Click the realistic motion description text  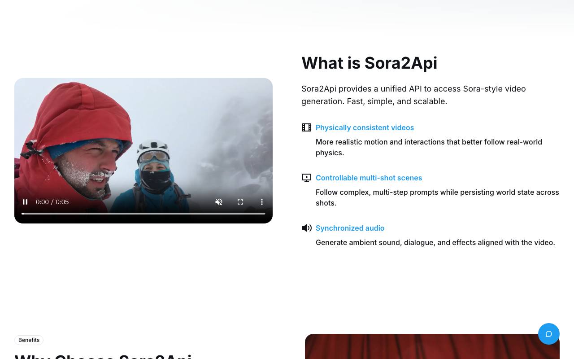click(x=429, y=147)
